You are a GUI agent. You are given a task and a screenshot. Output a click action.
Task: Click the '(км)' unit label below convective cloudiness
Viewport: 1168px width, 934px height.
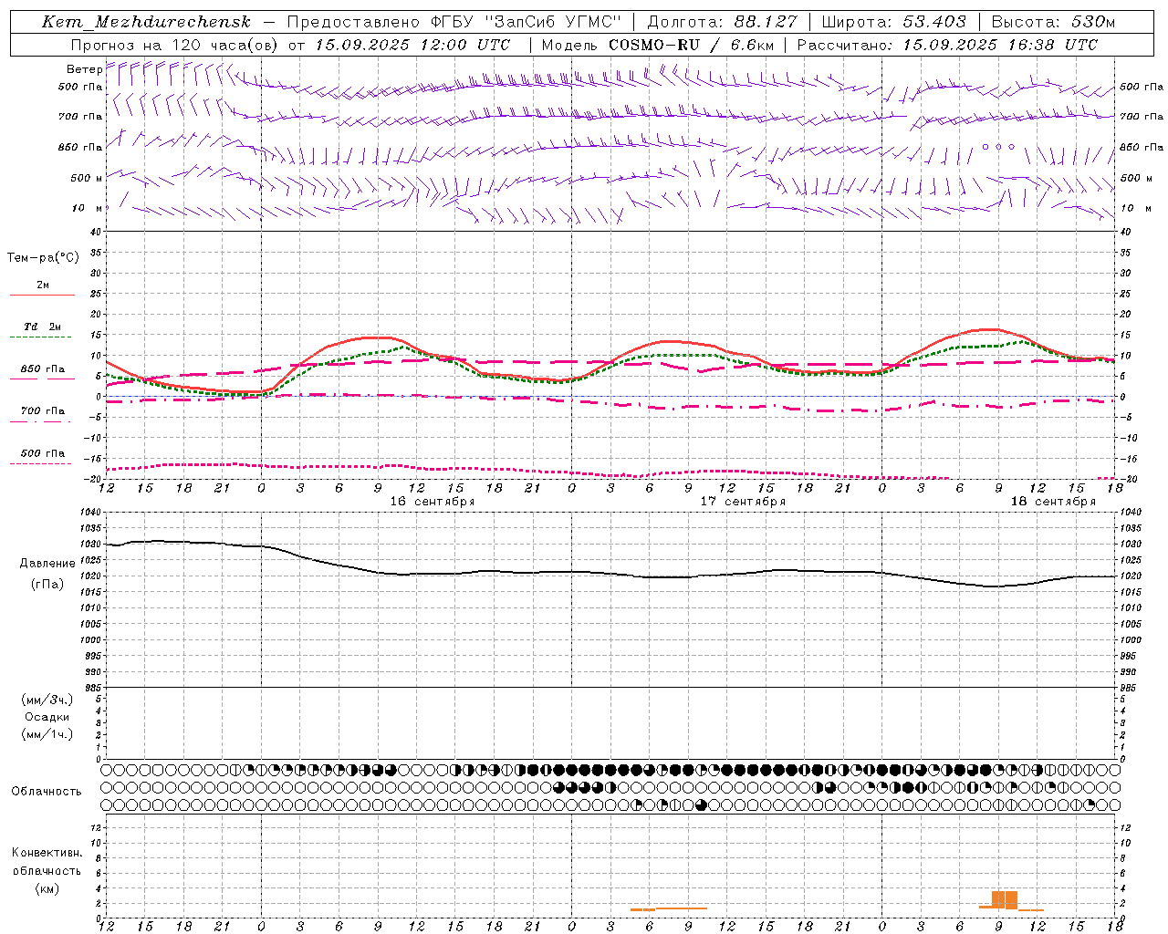tap(47, 888)
